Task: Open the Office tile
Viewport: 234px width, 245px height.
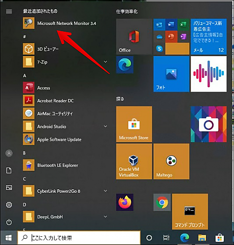Action: 134,37
